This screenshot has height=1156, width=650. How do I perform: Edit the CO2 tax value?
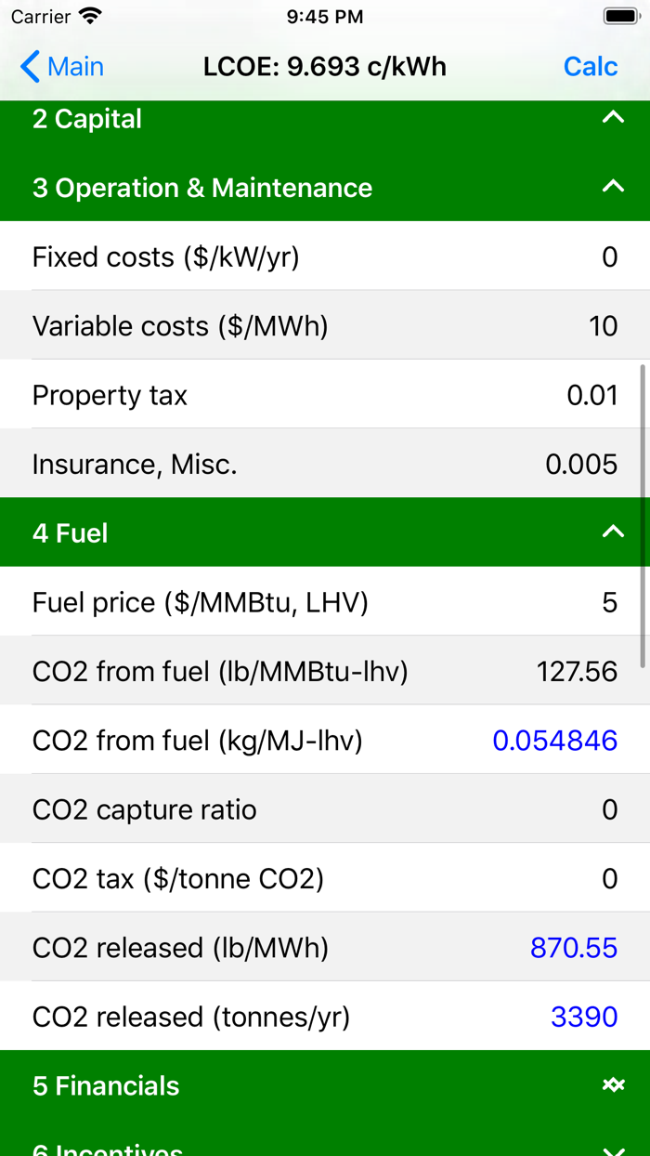(x=609, y=878)
